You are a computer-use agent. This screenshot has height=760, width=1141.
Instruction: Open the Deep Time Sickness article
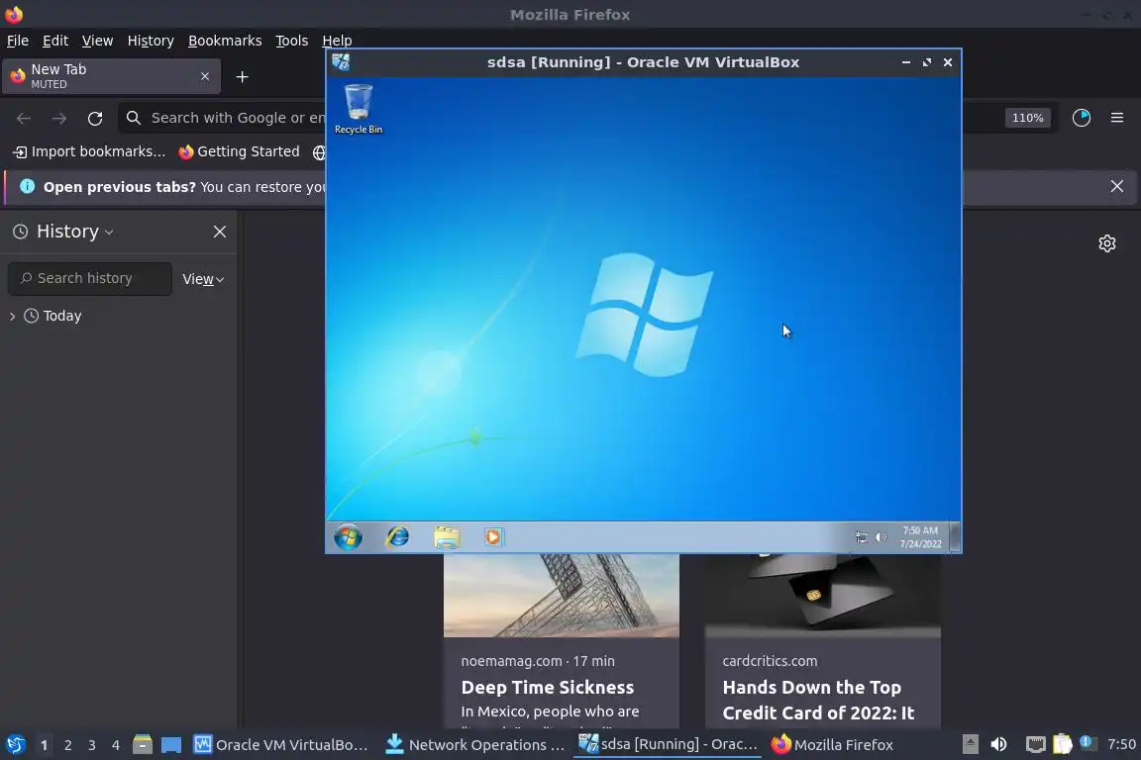point(547,688)
